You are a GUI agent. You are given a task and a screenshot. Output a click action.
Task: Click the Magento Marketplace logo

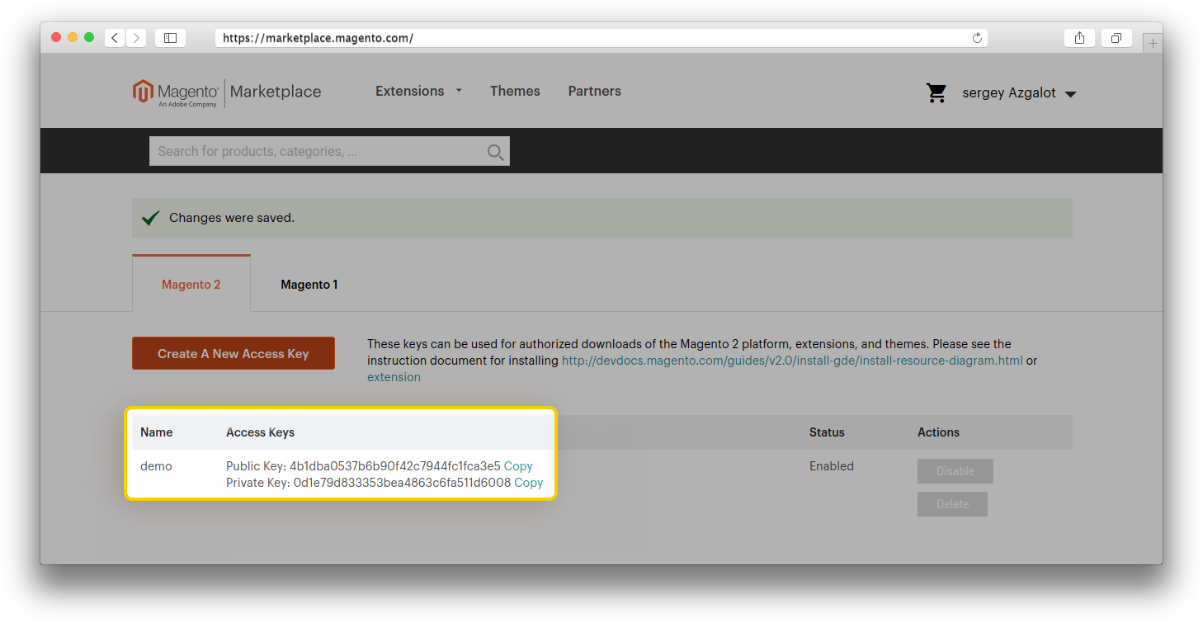[x=227, y=92]
